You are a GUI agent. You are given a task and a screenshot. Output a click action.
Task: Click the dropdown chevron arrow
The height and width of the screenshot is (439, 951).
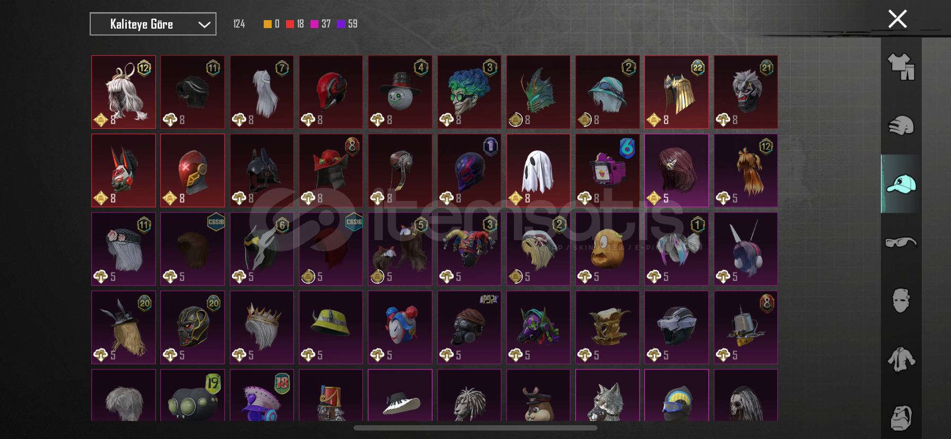(x=204, y=24)
